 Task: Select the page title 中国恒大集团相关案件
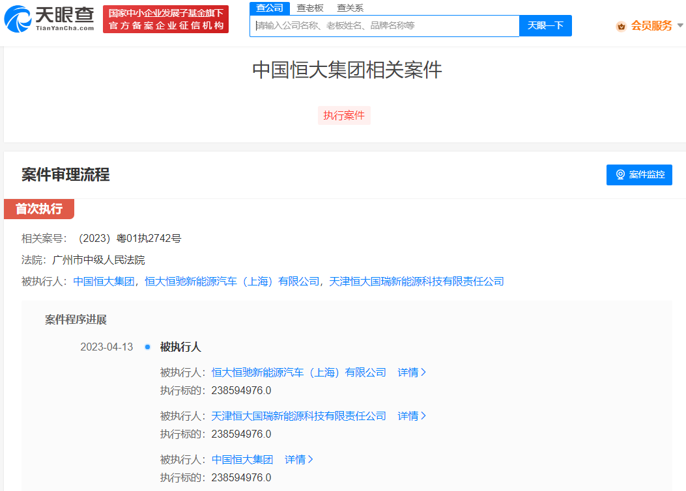click(347, 70)
